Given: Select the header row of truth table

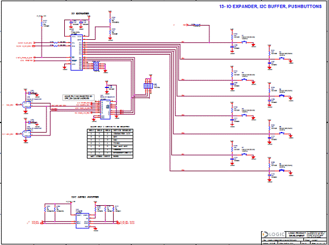Looking at the screenshot, I should (x=110, y=130).
